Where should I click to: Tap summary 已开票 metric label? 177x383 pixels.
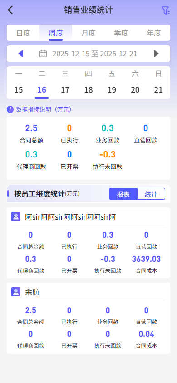(69, 167)
